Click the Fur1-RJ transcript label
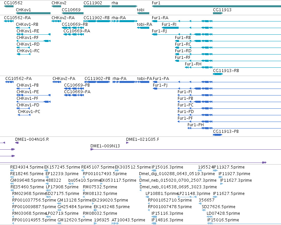The height and width of the screenshot is (225, 281). click(x=159, y=31)
